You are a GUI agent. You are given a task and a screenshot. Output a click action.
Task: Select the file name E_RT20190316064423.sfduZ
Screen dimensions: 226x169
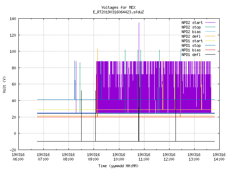pyautogui.click(x=118, y=12)
